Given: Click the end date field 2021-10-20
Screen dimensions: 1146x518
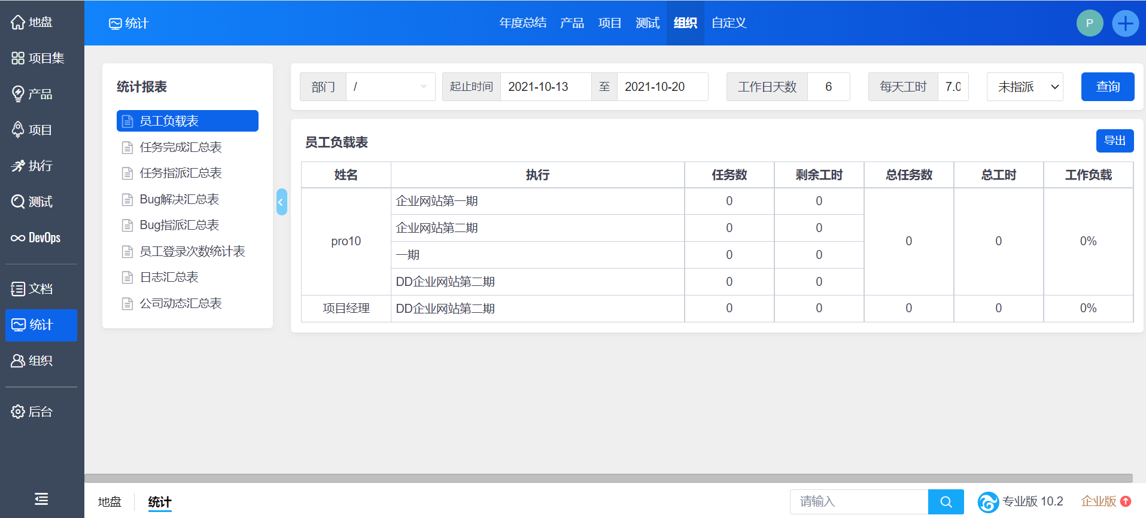Looking at the screenshot, I should click(x=662, y=87).
